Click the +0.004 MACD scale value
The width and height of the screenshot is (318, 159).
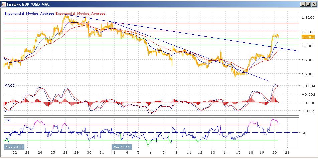click(308, 86)
